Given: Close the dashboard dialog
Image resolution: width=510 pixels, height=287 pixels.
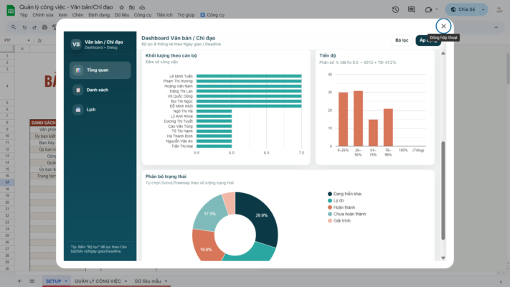Looking at the screenshot, I should click(x=443, y=26).
